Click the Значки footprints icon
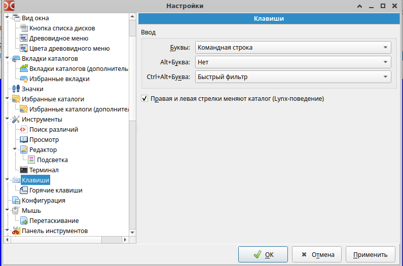 pyautogui.click(x=16, y=89)
